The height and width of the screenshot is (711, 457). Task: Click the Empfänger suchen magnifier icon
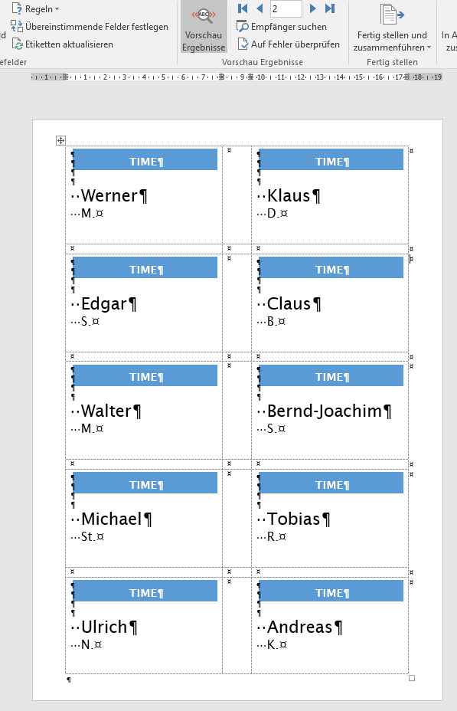tap(243, 26)
